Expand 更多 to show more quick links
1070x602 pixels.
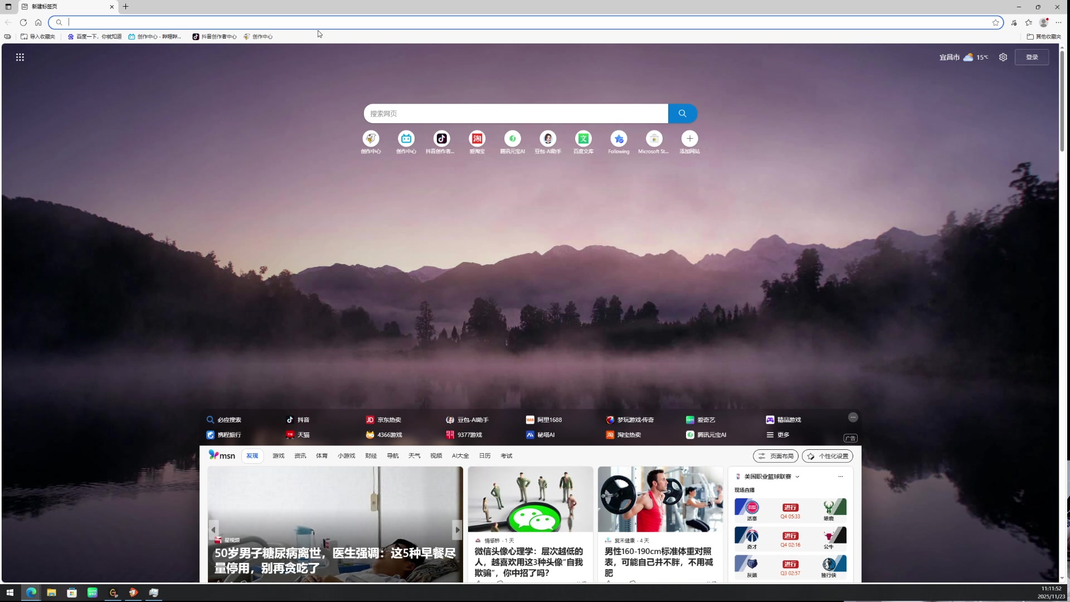779,434
